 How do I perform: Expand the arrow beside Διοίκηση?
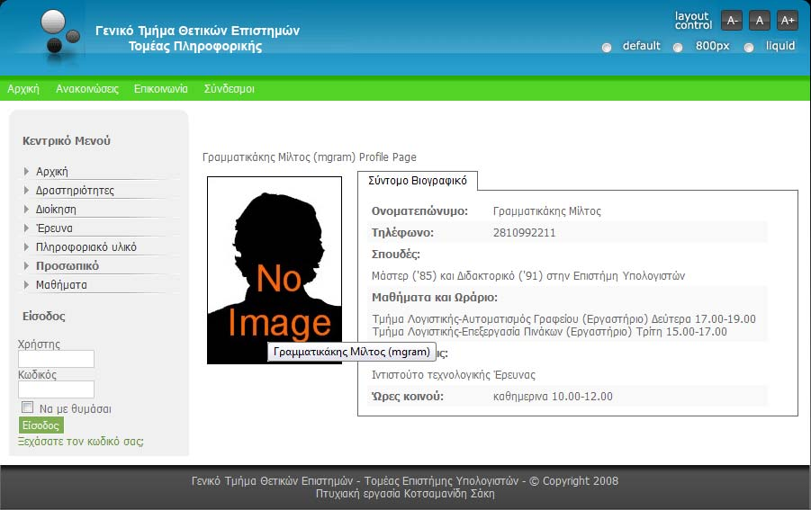pyautogui.click(x=26, y=209)
